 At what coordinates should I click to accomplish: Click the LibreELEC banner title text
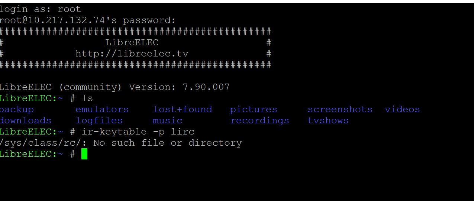tap(132, 43)
